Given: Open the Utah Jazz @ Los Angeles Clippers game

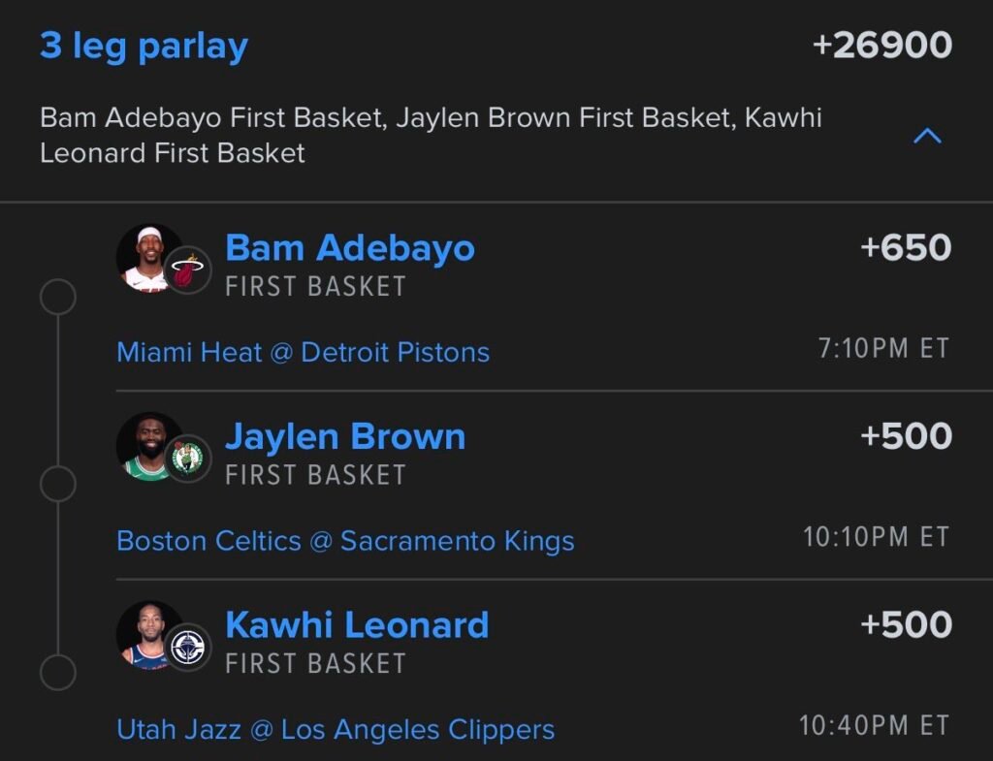Looking at the screenshot, I should (336, 728).
